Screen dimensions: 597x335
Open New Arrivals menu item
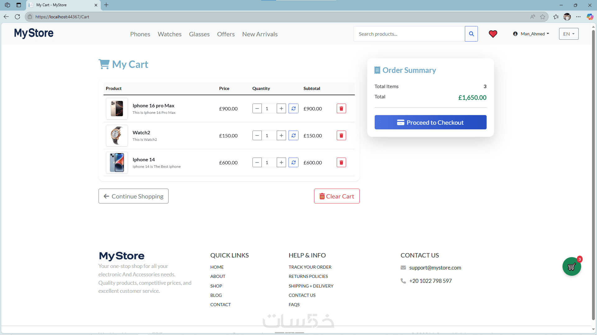[x=260, y=34]
